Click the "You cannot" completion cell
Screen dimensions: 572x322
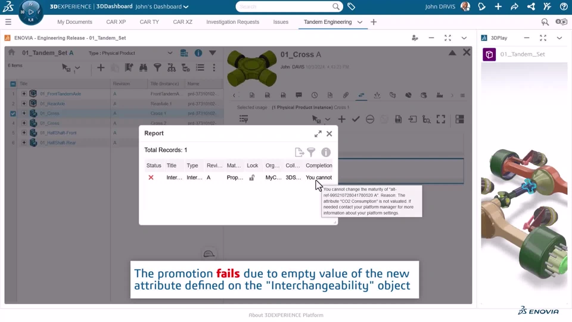(x=319, y=178)
